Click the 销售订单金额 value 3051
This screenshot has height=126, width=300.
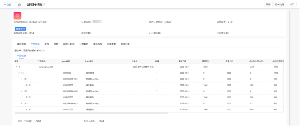pyautogui.click(x=31, y=33)
